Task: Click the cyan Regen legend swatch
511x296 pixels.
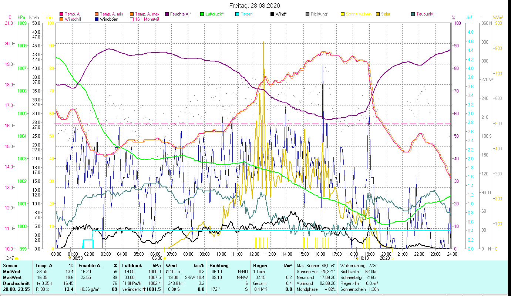Action: 237,14
